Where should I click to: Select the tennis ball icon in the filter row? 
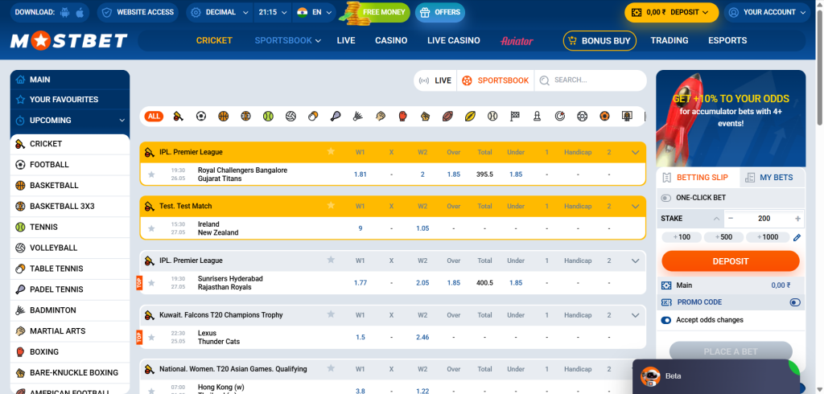[x=268, y=116]
